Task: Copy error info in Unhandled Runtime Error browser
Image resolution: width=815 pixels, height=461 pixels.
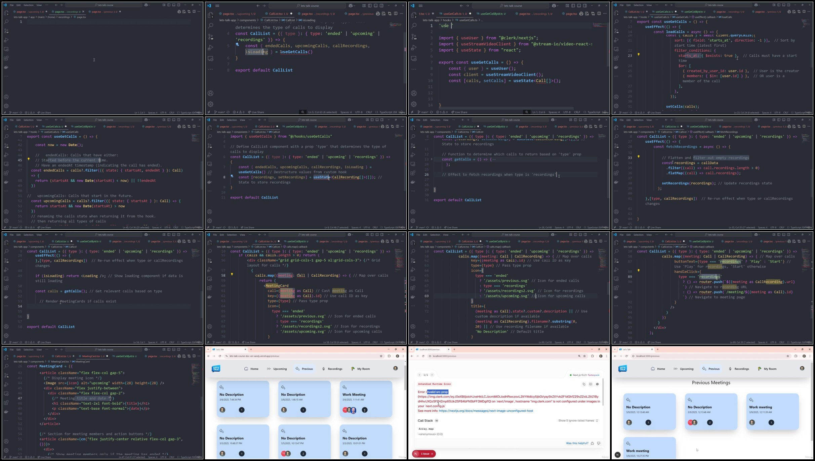Action: [x=584, y=384]
